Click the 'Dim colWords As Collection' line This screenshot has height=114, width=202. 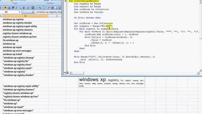(x=91, y=9)
